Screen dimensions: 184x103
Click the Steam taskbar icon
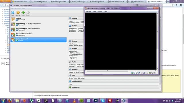pyautogui.click(x=46, y=101)
